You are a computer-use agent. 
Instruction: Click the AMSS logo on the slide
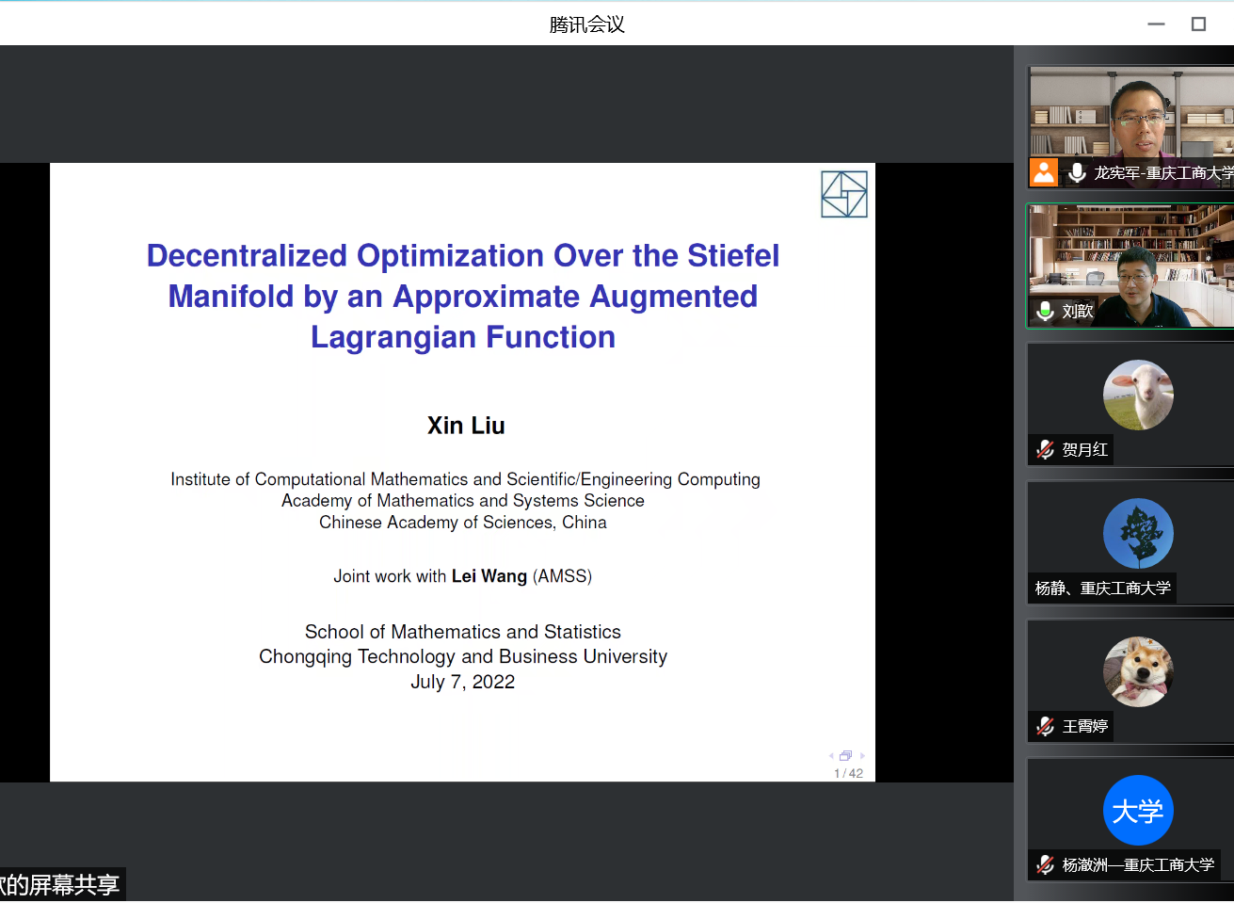tap(843, 194)
